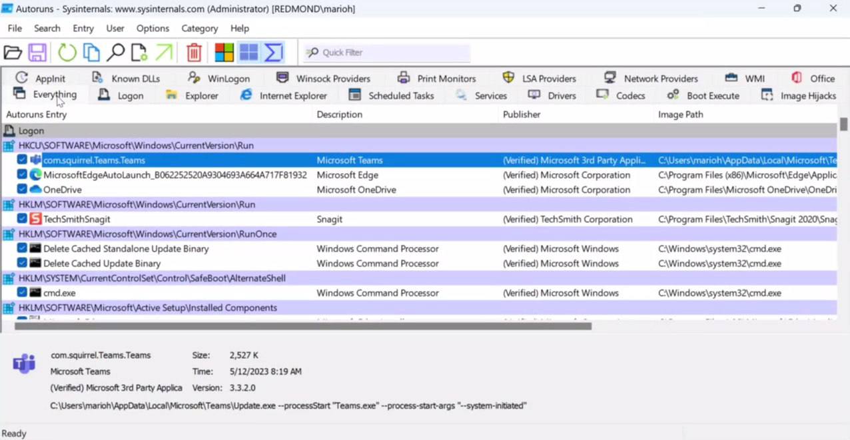
Task: Switch to the Logon tab
Action: (121, 95)
